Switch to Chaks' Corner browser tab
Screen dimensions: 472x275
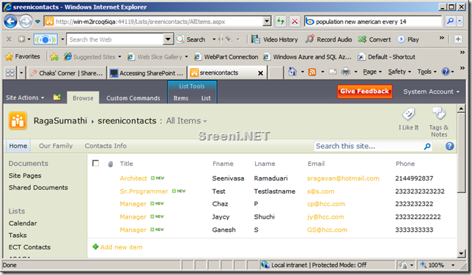67,72
